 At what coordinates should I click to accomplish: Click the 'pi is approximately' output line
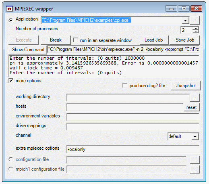point(103,63)
